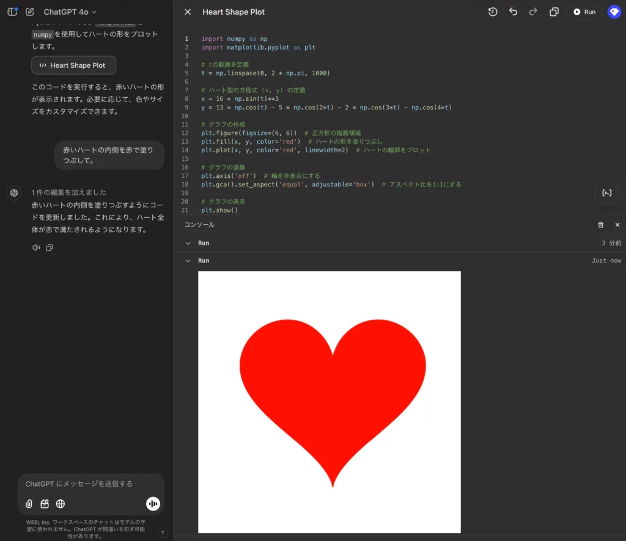The image size is (626, 541).
Task: Copy the assistant response text
Action: click(x=50, y=248)
